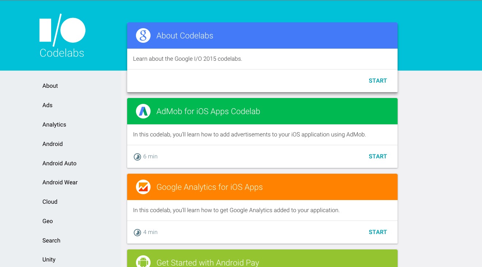Open the Analytics sidebar category
The image size is (482, 267).
(x=54, y=125)
